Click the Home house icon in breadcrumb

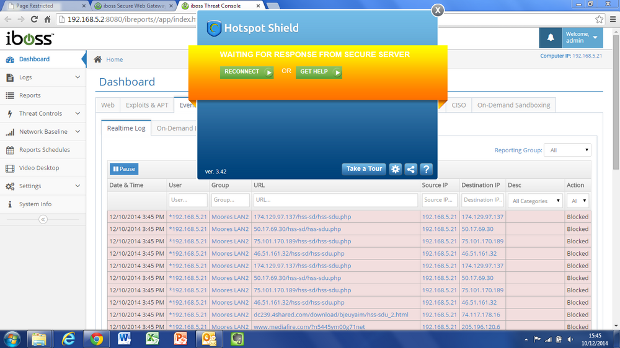pyautogui.click(x=98, y=59)
